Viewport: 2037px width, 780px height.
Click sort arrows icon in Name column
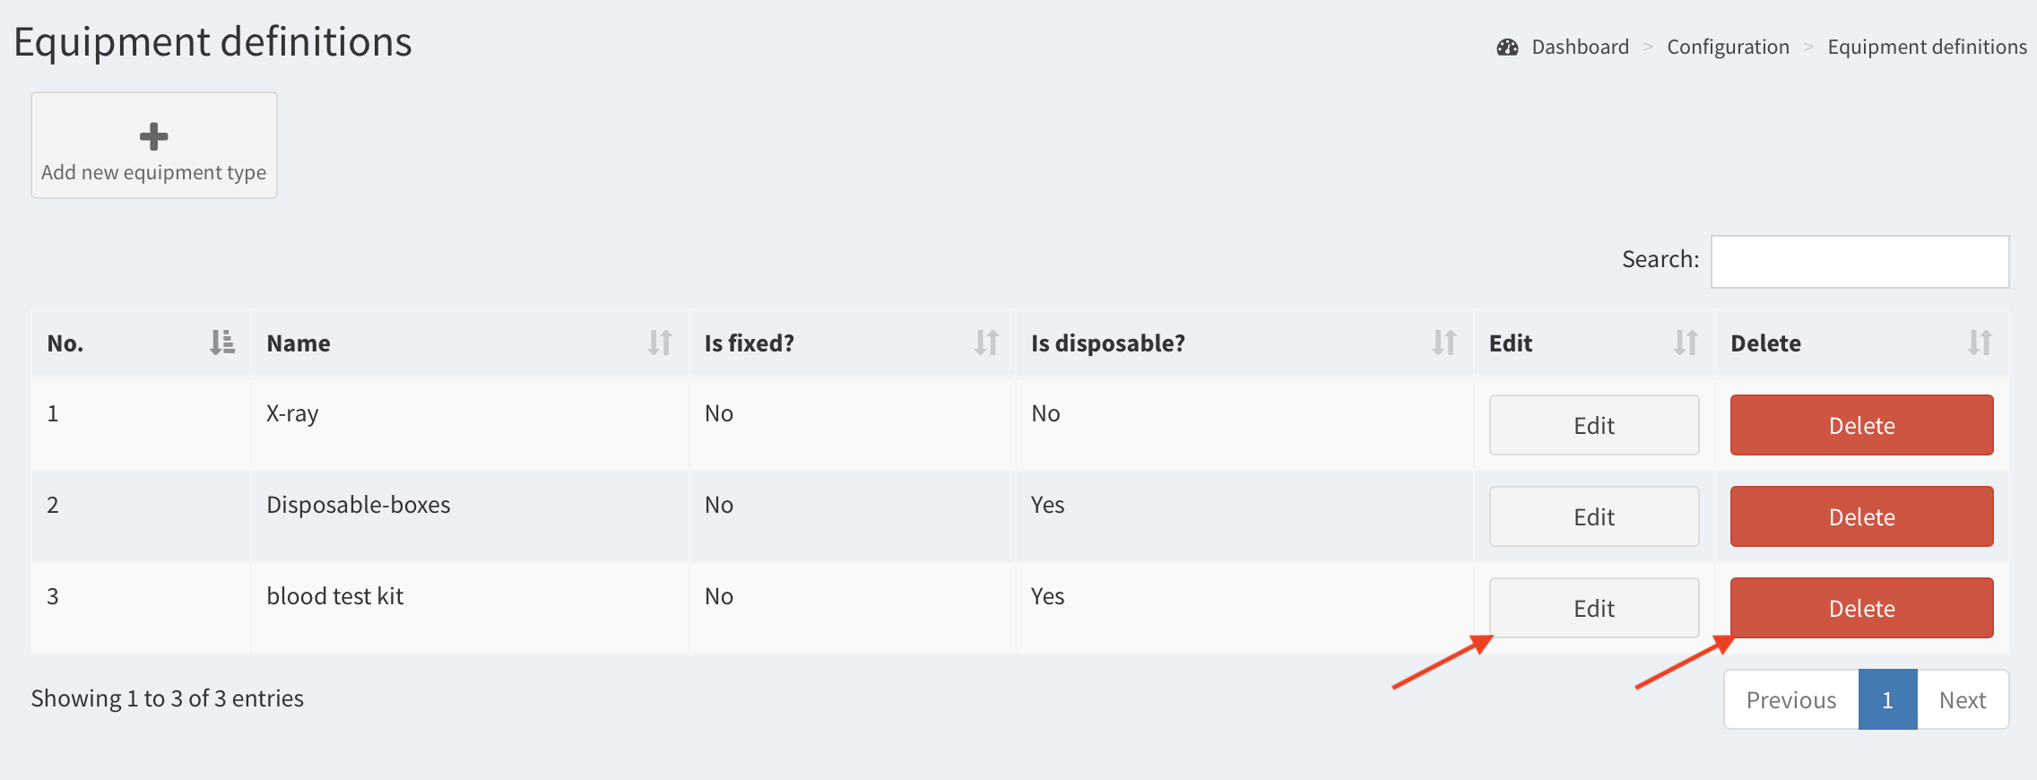(660, 342)
